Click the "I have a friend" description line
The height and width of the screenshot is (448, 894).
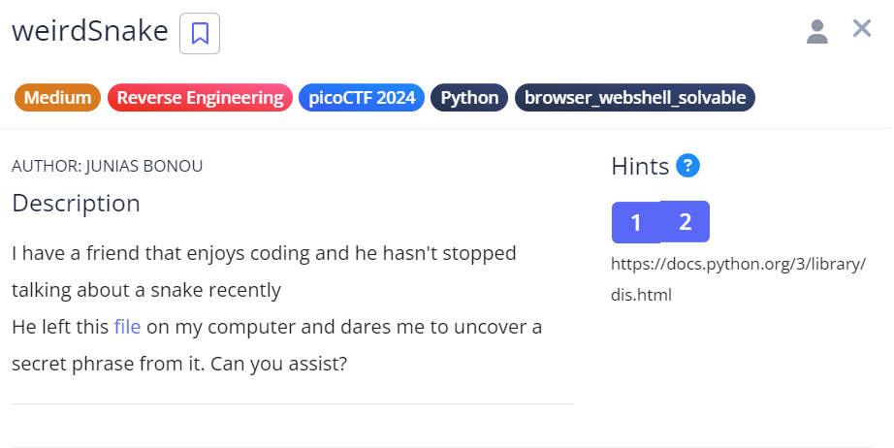click(x=264, y=253)
